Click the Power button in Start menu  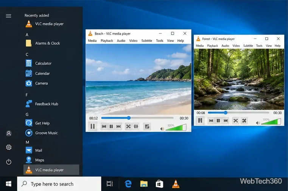click(x=9, y=162)
